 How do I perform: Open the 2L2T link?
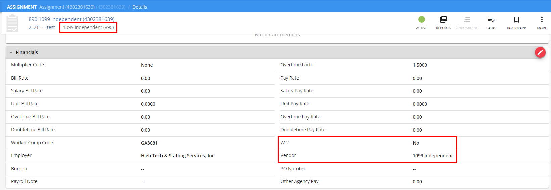tap(34, 27)
